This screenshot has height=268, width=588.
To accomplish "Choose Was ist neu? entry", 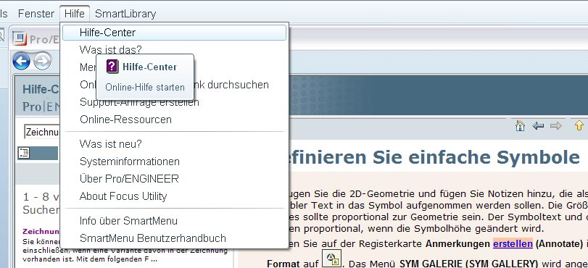I will pyautogui.click(x=175, y=144).
